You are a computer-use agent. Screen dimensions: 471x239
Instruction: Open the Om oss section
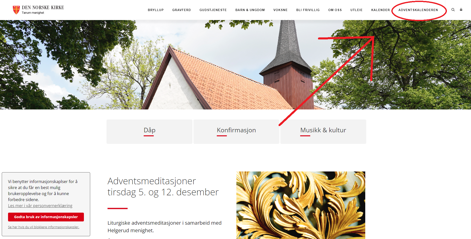pos(335,10)
